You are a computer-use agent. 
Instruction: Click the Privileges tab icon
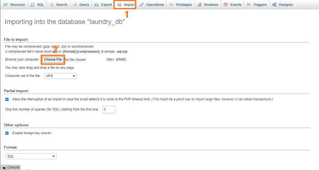coord(172,5)
